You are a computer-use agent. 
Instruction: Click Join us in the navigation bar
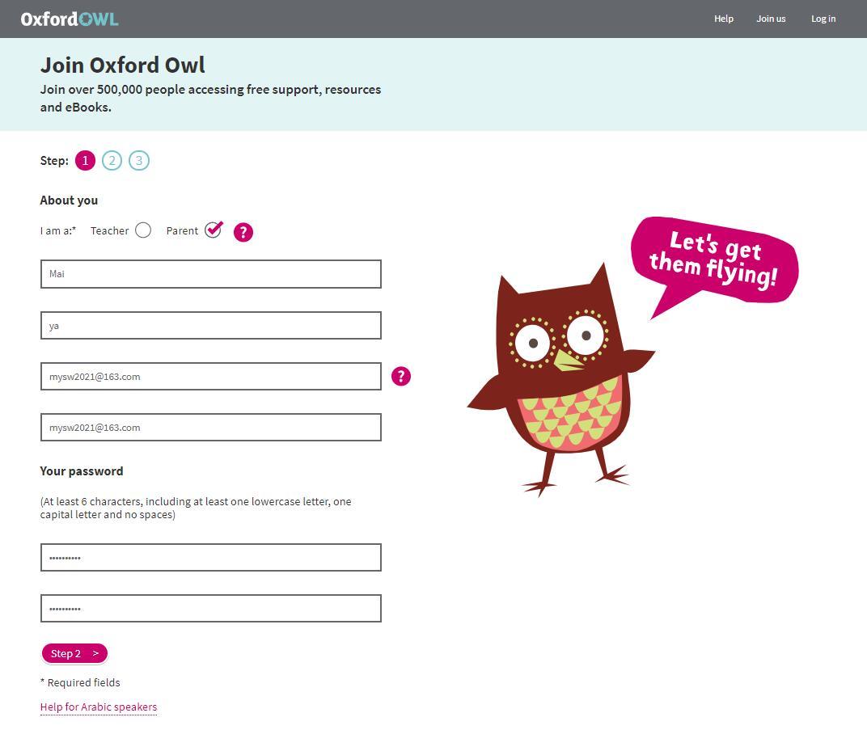coord(771,19)
